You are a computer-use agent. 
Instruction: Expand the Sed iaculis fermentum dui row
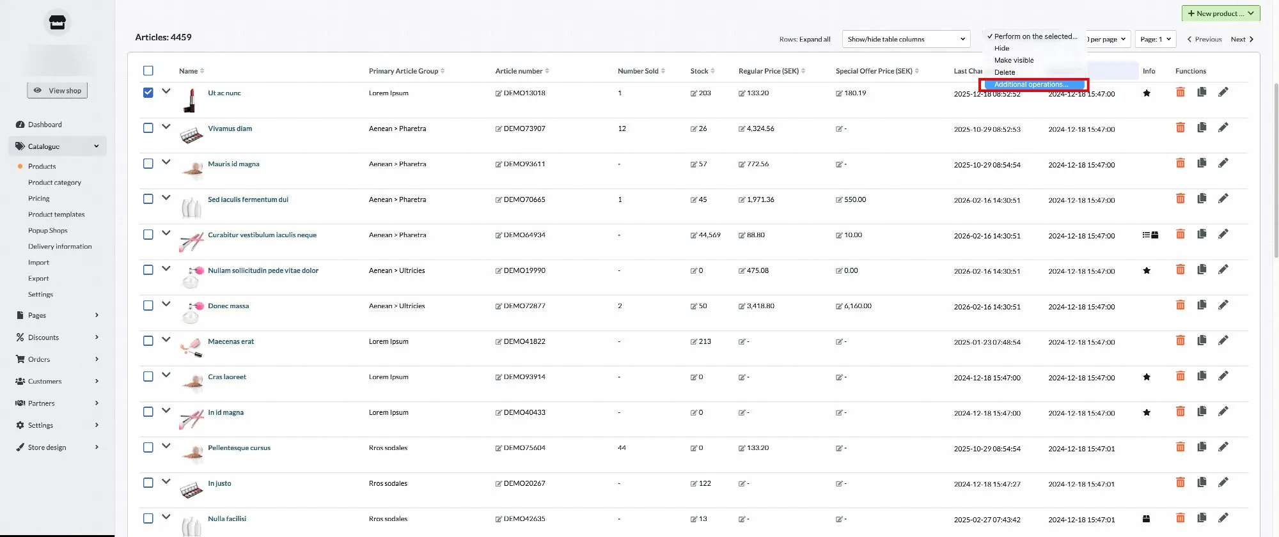[166, 197]
